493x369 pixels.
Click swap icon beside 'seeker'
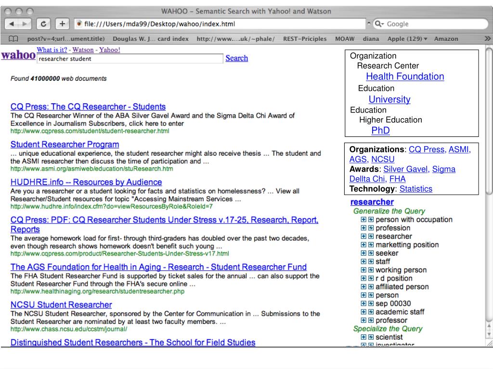371,253
